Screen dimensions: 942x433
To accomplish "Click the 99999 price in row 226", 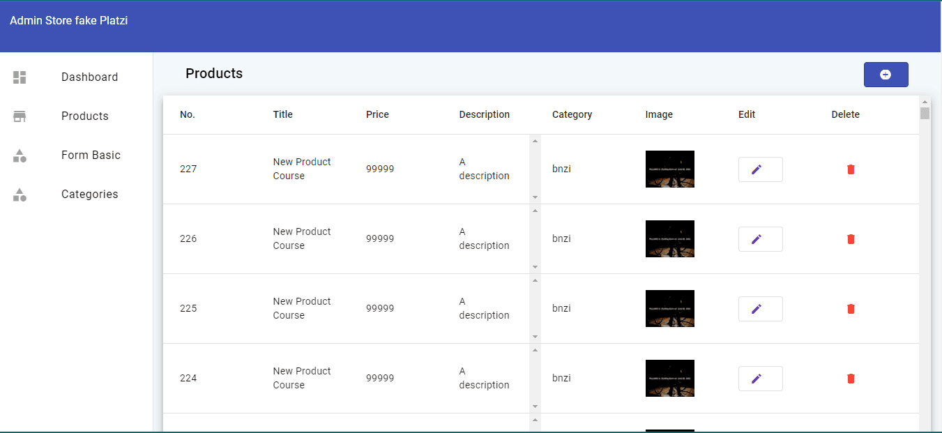I will [380, 238].
